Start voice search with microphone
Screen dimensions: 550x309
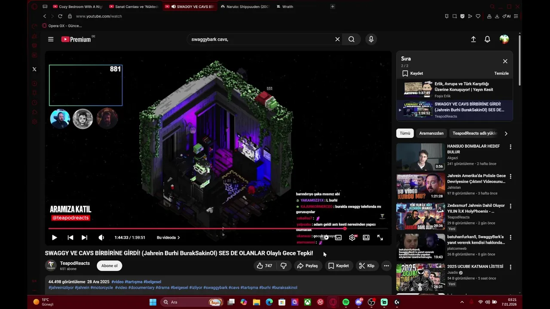(x=371, y=39)
